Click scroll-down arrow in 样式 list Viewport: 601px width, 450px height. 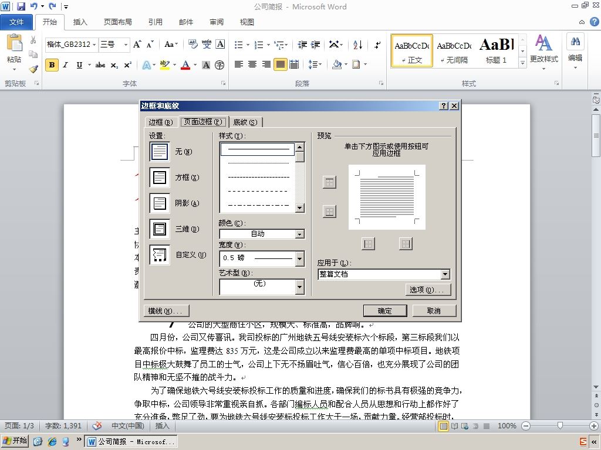coord(300,208)
